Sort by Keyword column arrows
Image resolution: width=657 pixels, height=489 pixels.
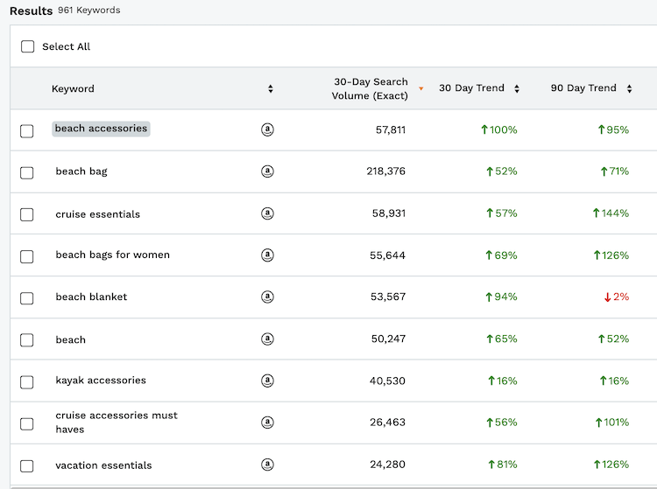pos(271,88)
